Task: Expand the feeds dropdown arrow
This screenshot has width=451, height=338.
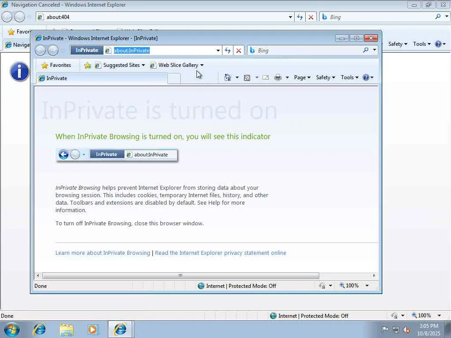Action: (257, 77)
